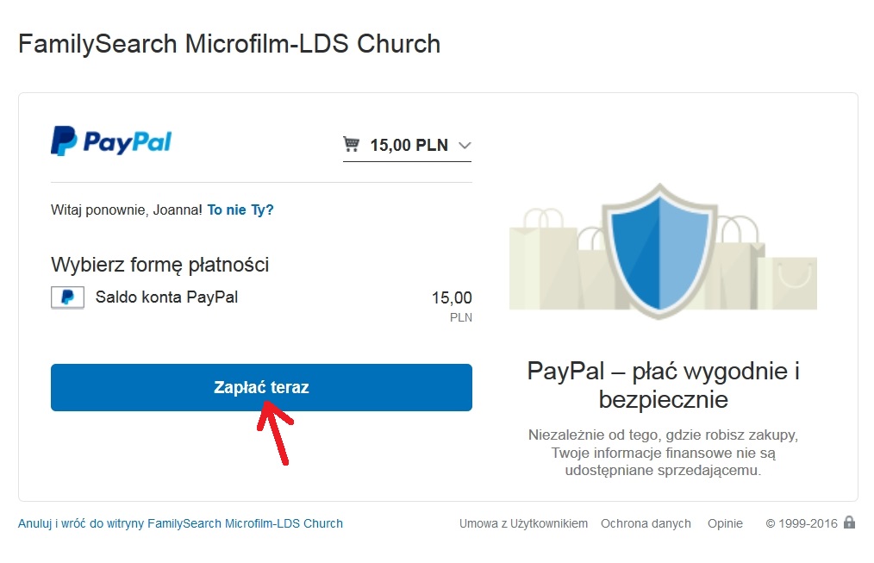Screen dimensions: 874x563
Task: Open the Ochrona danych link
Action: point(646,523)
